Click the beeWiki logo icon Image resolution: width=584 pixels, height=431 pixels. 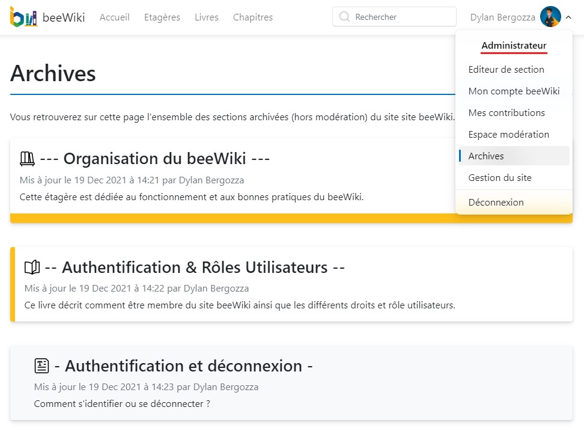point(23,17)
